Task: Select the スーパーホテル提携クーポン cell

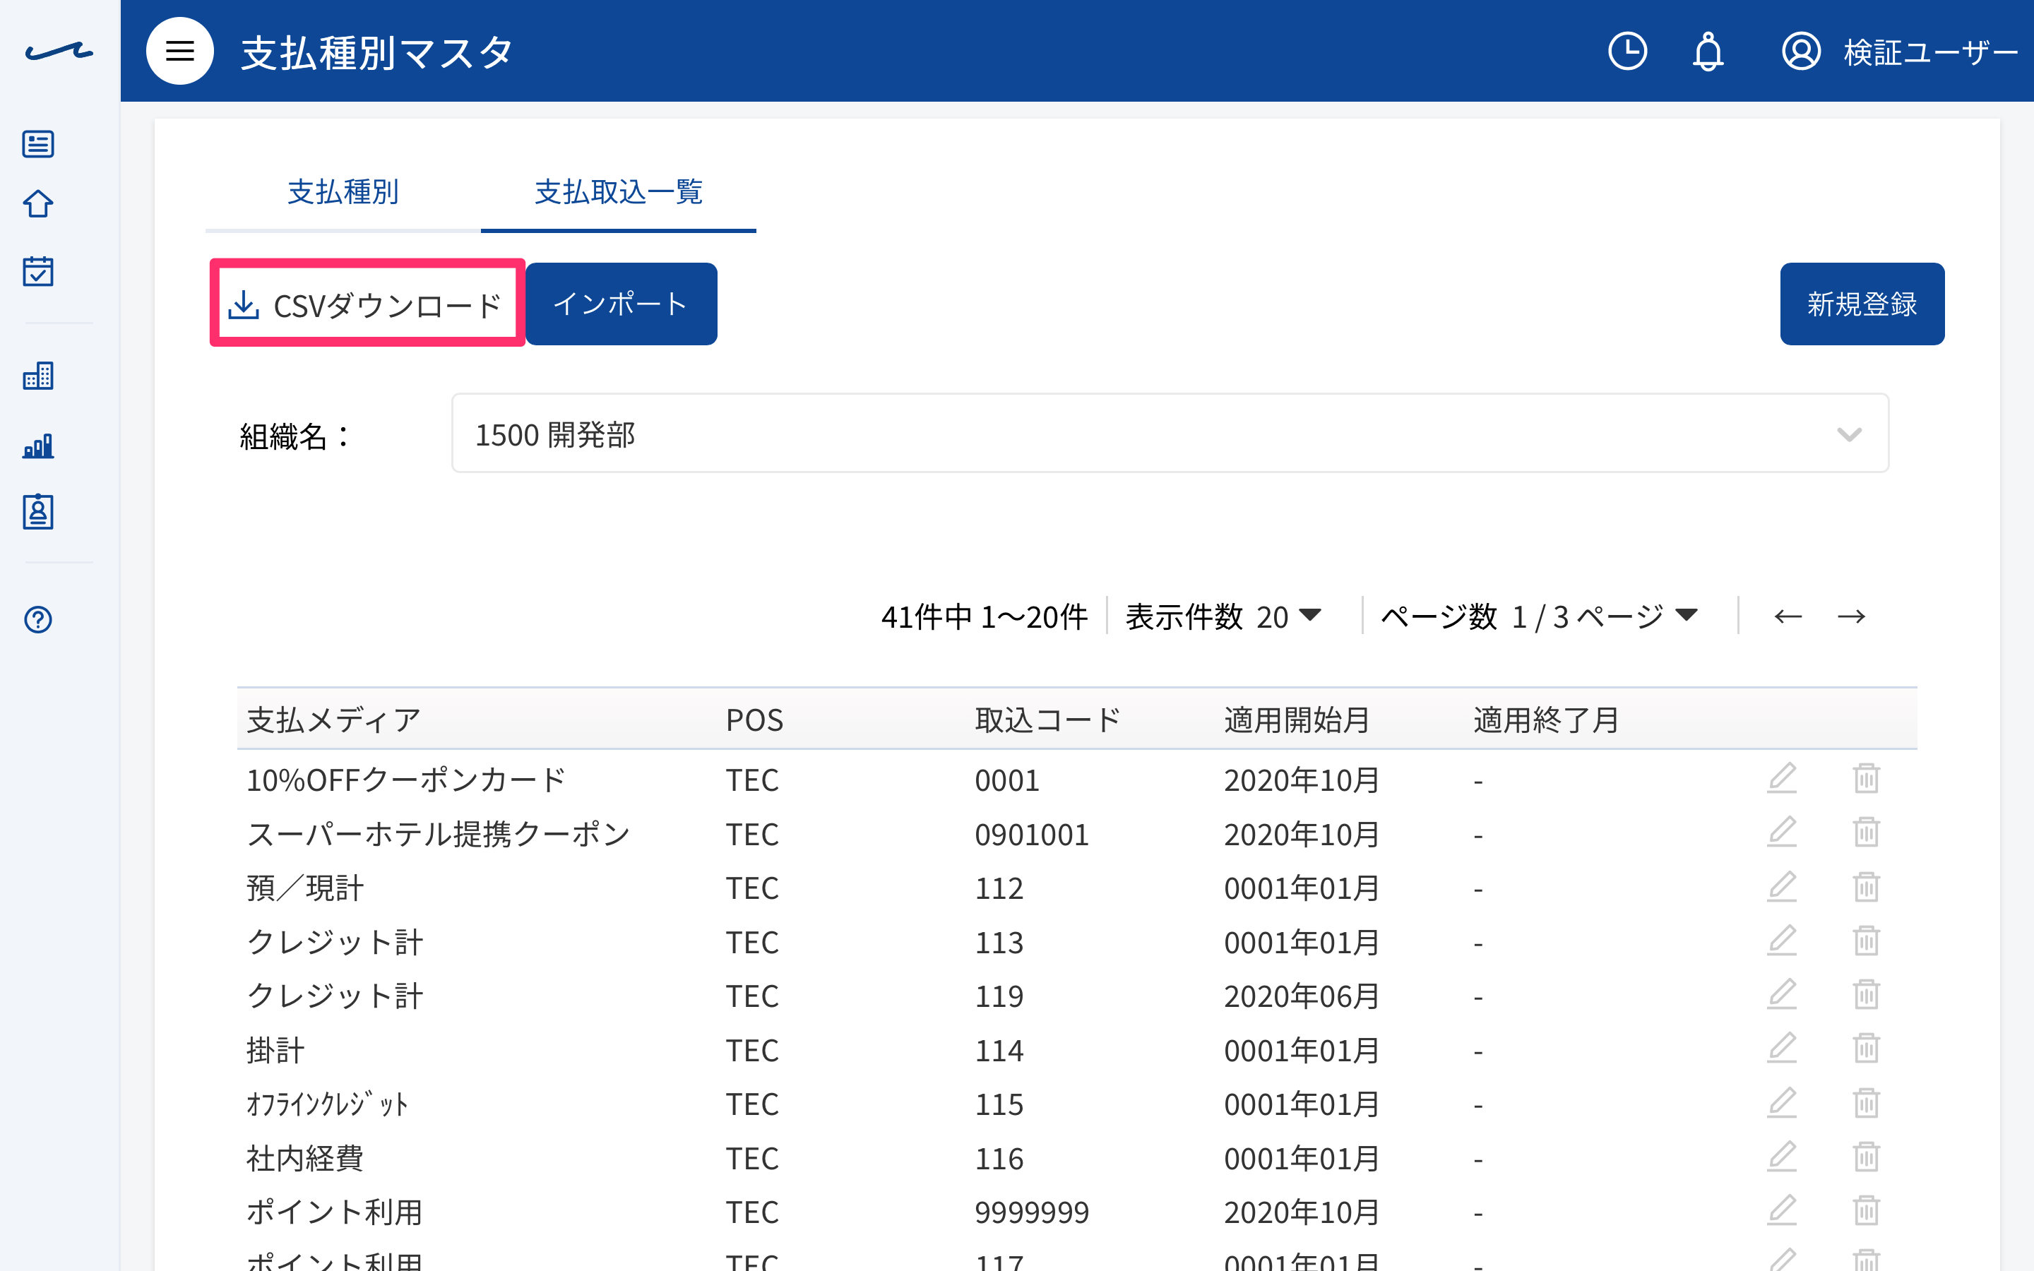Action: (x=438, y=834)
